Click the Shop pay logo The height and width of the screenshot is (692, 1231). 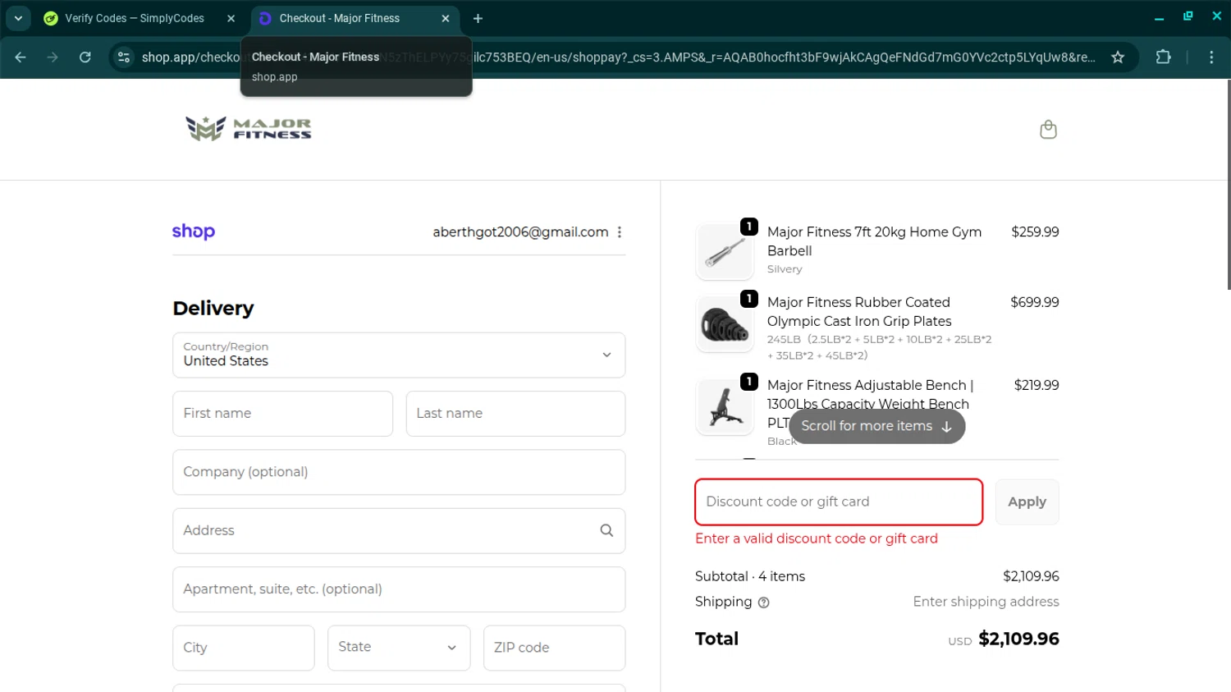[194, 231]
